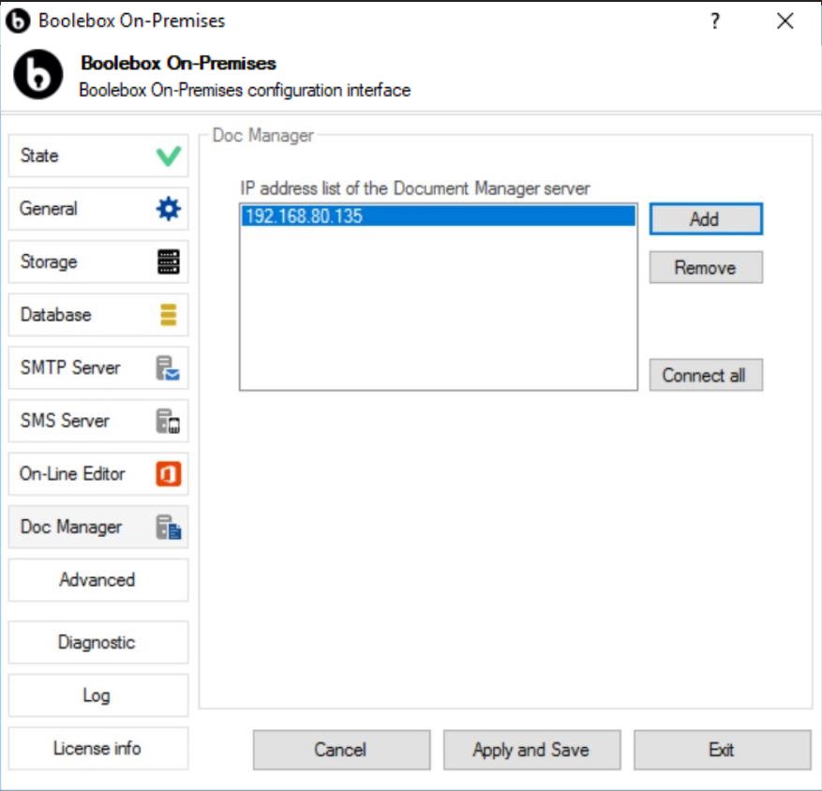Show License info

pyautogui.click(x=98, y=748)
